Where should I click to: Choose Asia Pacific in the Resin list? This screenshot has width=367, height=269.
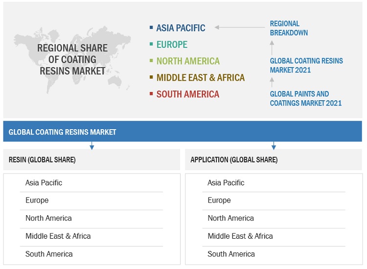(44, 183)
